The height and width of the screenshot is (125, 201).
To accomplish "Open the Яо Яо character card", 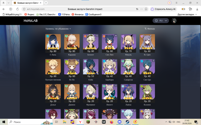I will pos(72,68).
